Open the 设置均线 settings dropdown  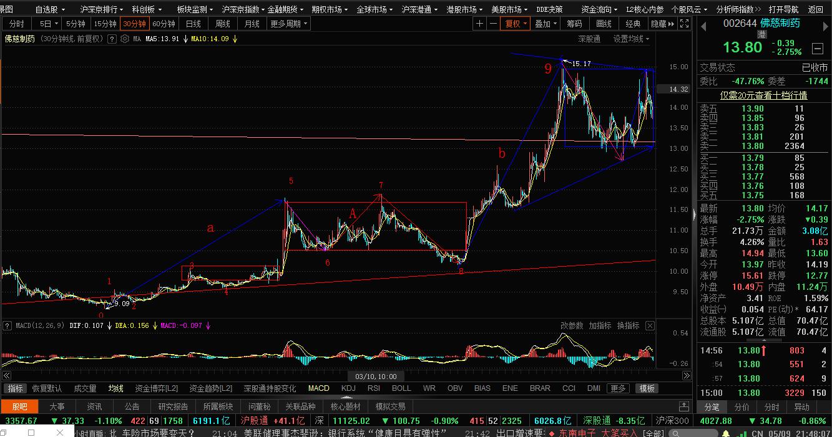[630, 39]
